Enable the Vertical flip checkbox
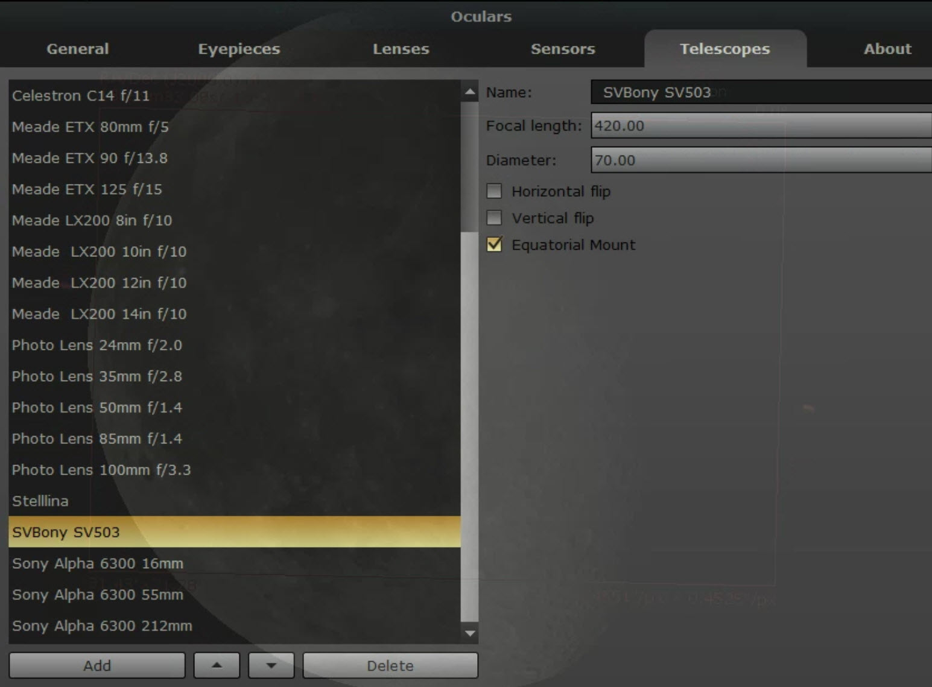Viewport: 932px width, 687px height. pyautogui.click(x=494, y=218)
